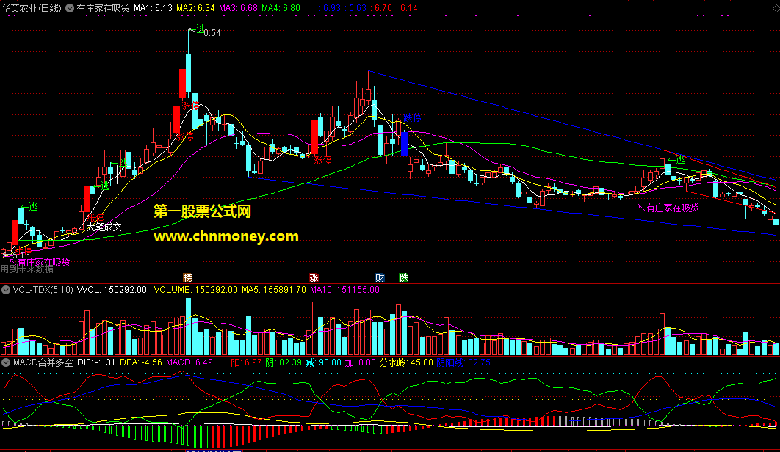The image size is (780, 452).
Task: Click the red 6.76 header value
Action: tap(383, 8)
